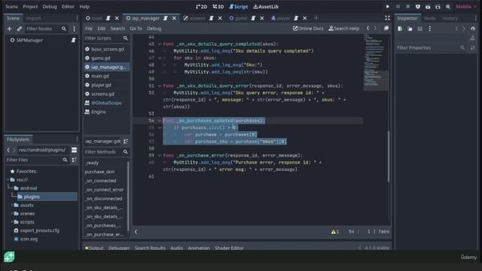Toggle alphabetical sorting of methods list
Screen dimensions: 482x271
point(126,142)
